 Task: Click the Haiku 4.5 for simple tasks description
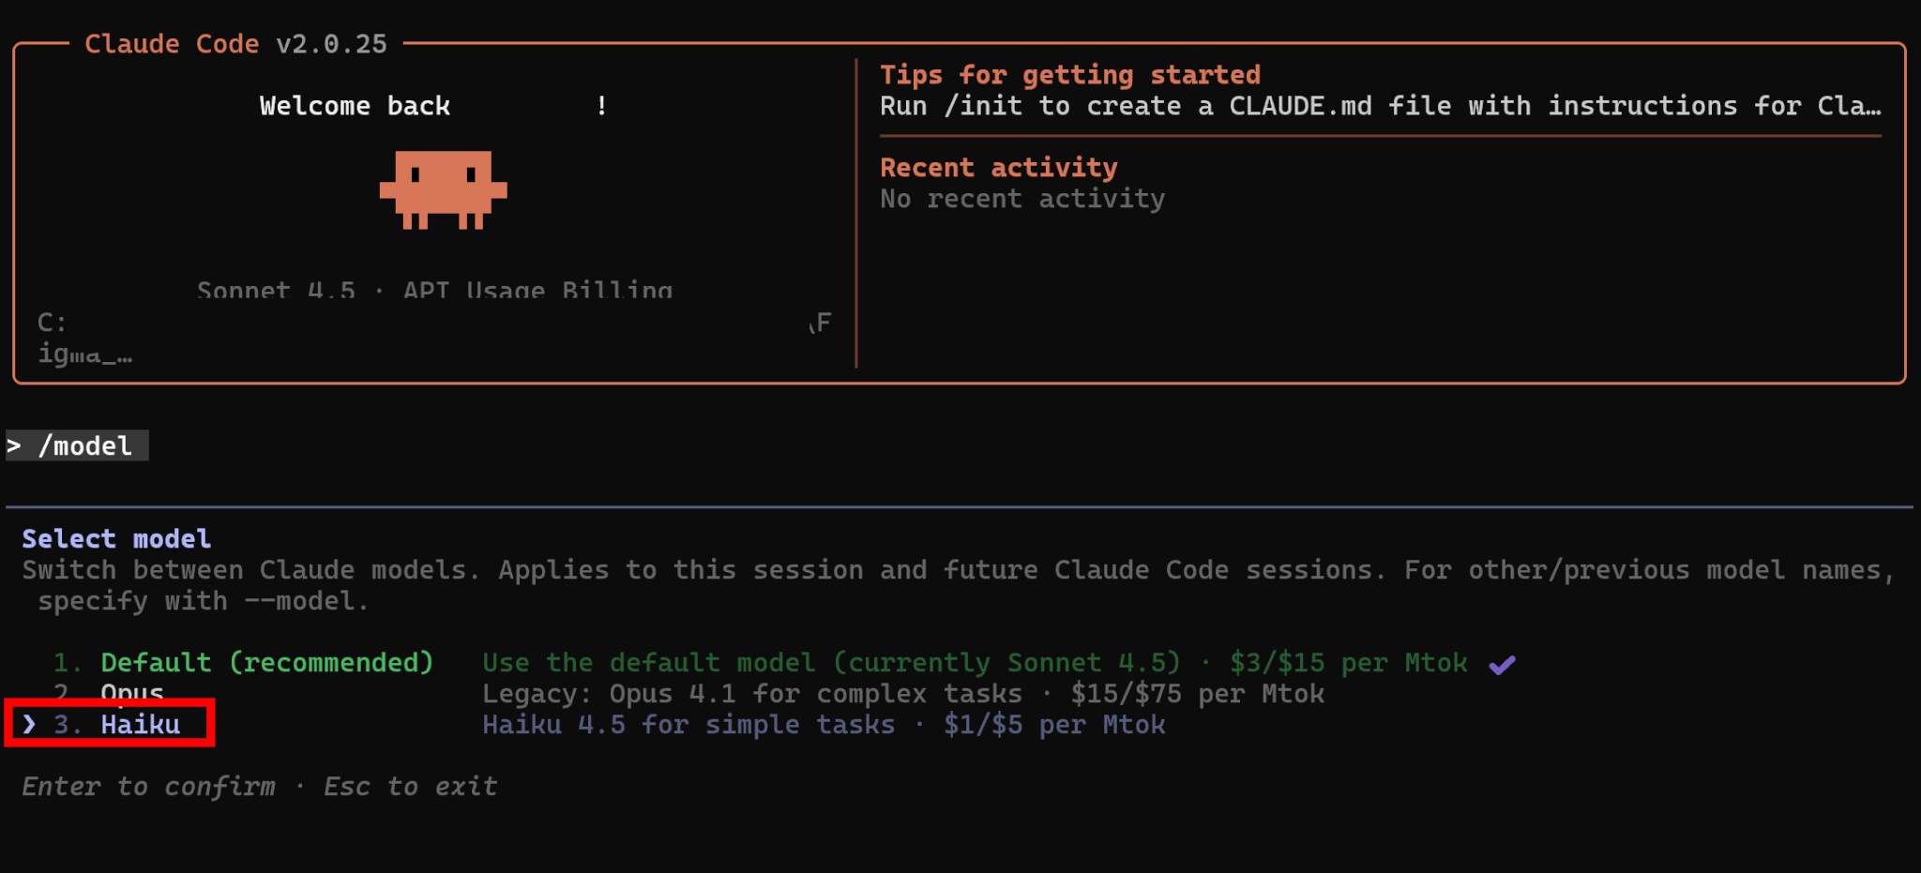(x=824, y=725)
